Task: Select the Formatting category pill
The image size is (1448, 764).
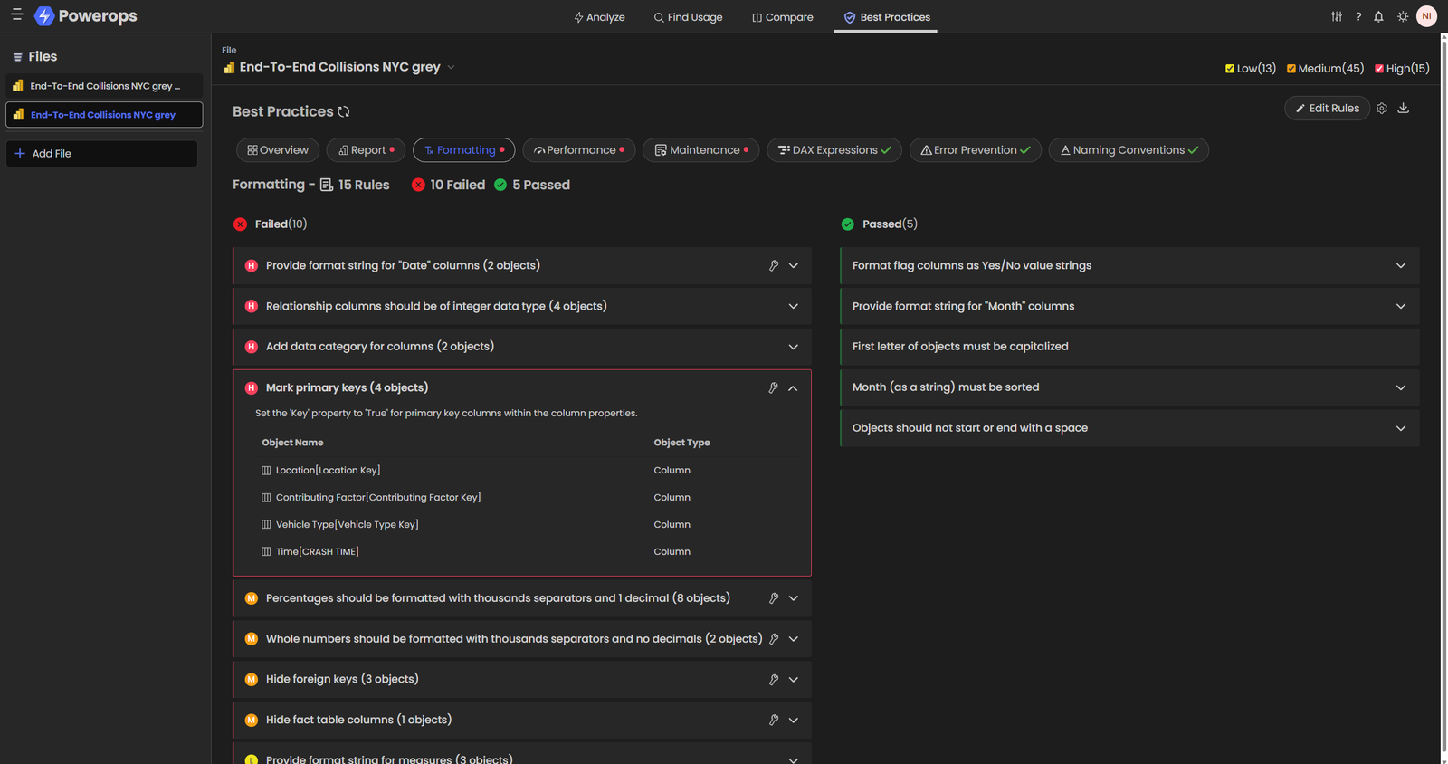Action: pos(464,150)
